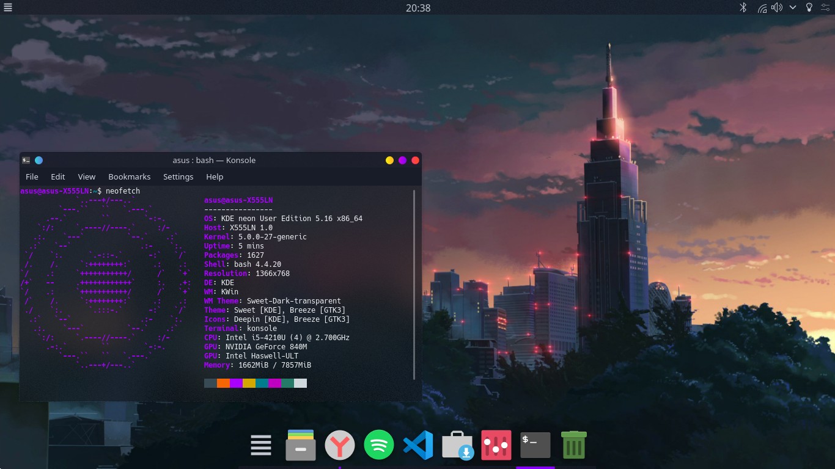
Task: Click the Konsole title 'asus : bash — Konsole'
Action: point(214,160)
